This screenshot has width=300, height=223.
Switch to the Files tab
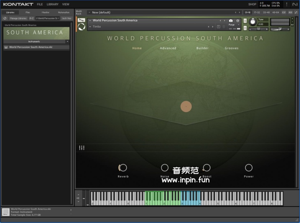[x=28, y=12]
